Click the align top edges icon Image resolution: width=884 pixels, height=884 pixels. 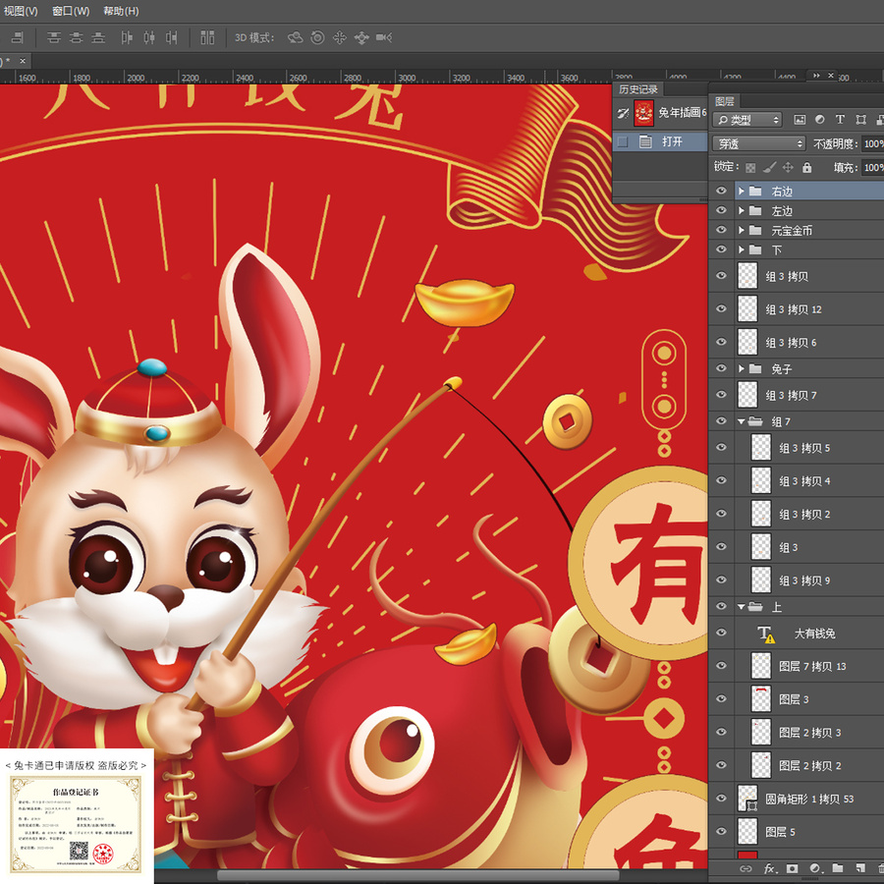(54, 37)
